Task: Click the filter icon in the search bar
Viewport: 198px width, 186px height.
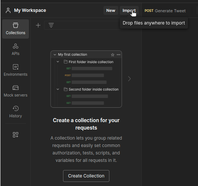Action: pos(51,25)
